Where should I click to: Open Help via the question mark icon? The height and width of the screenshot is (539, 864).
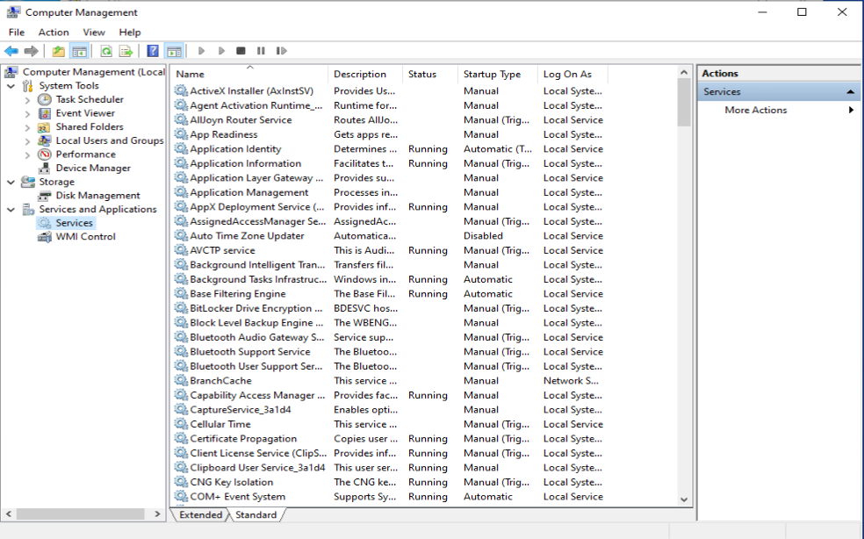click(153, 51)
